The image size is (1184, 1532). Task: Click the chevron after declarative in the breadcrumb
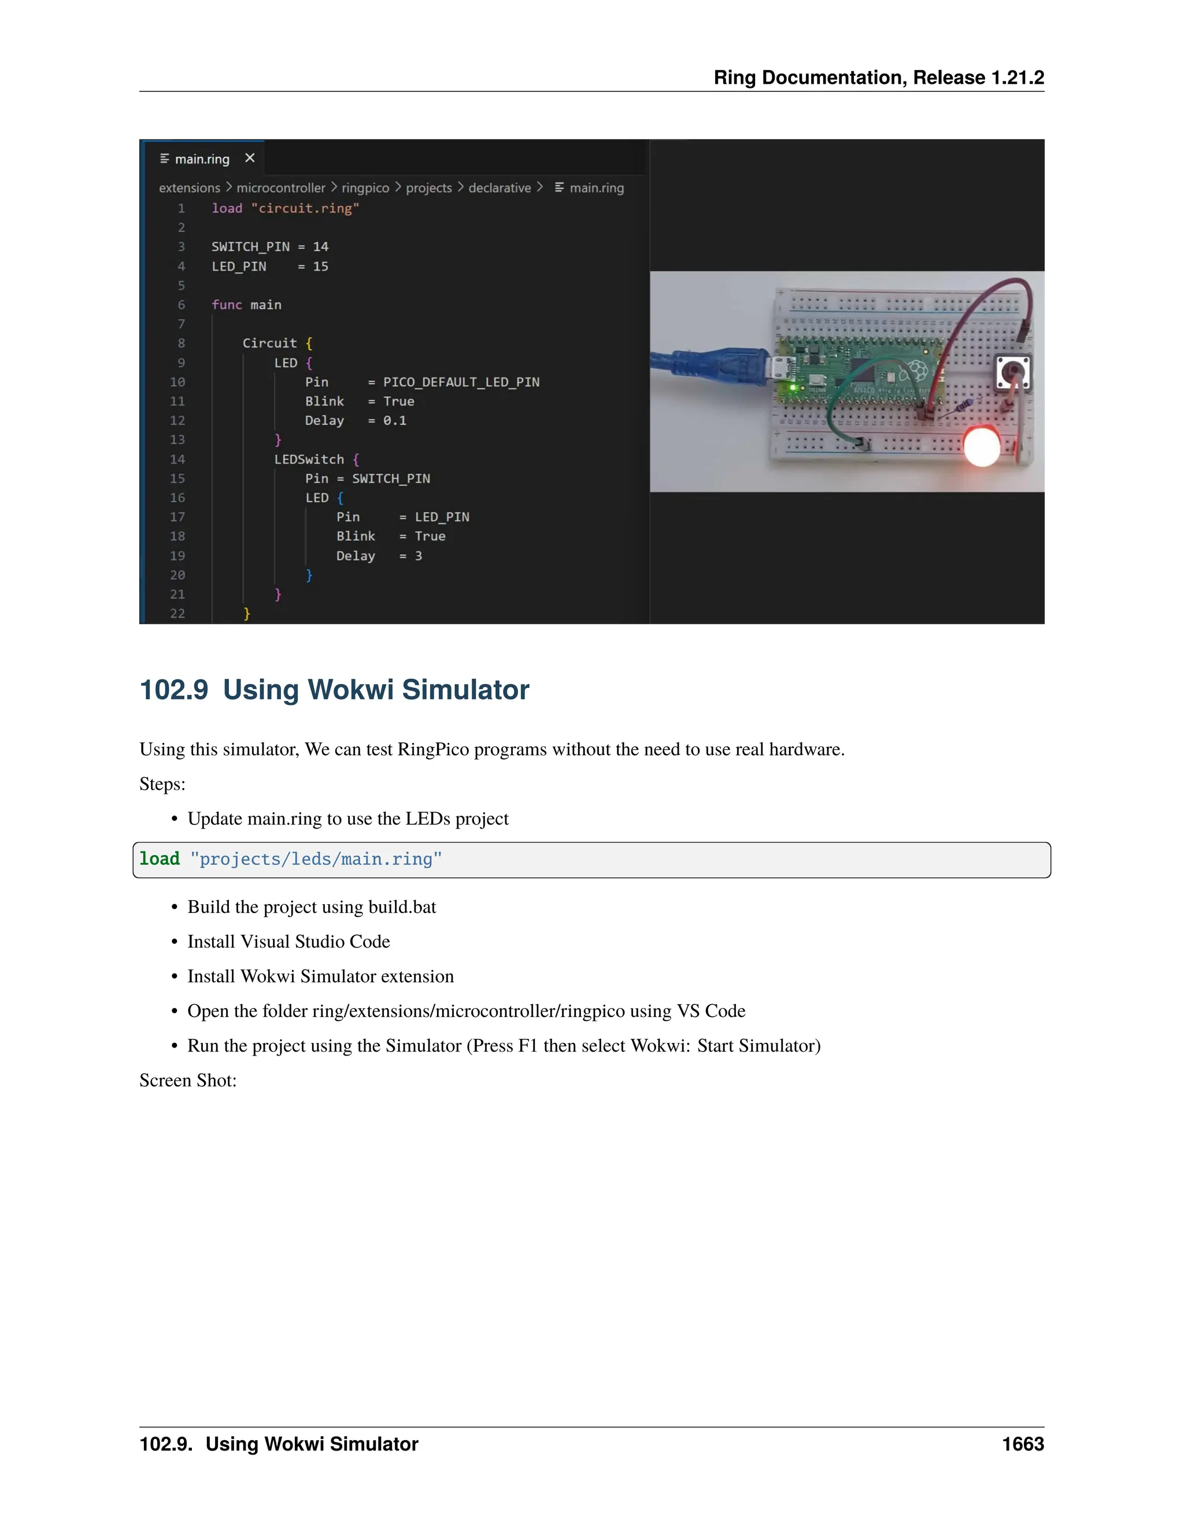point(539,187)
